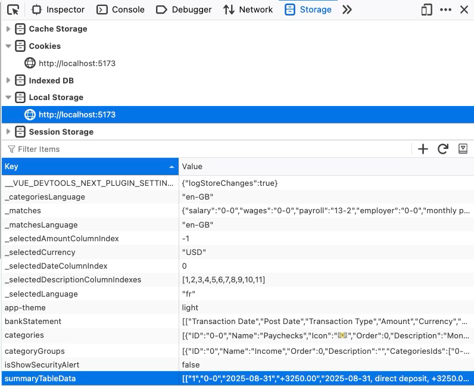This screenshot has width=474, height=386.
Task: Switch to the Inspector tab
Action: click(58, 10)
